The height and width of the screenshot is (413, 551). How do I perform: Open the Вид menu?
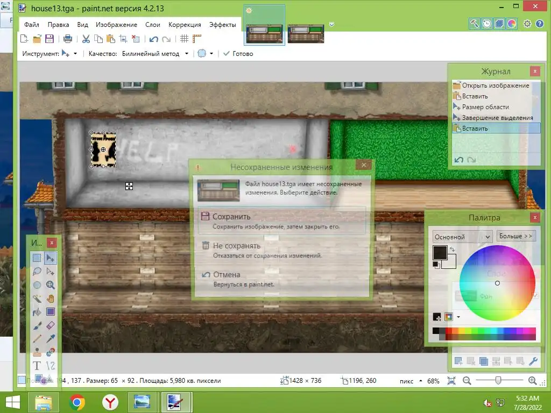click(82, 25)
